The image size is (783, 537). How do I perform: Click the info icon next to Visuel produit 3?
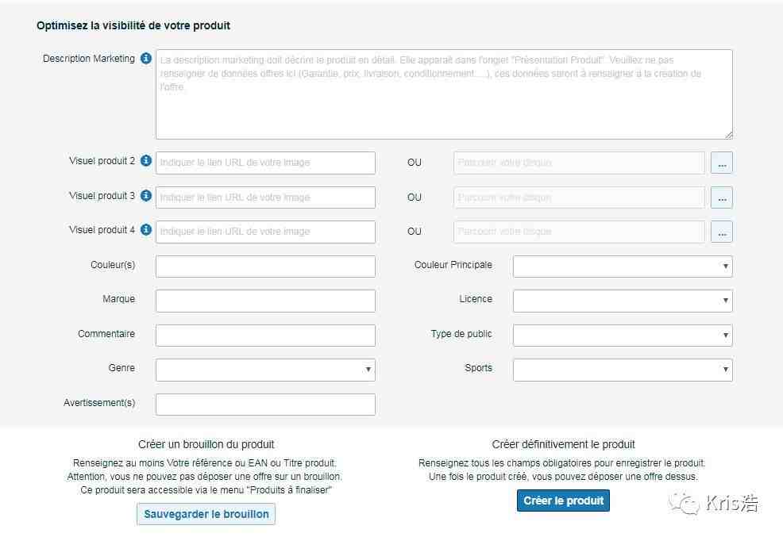click(x=146, y=195)
